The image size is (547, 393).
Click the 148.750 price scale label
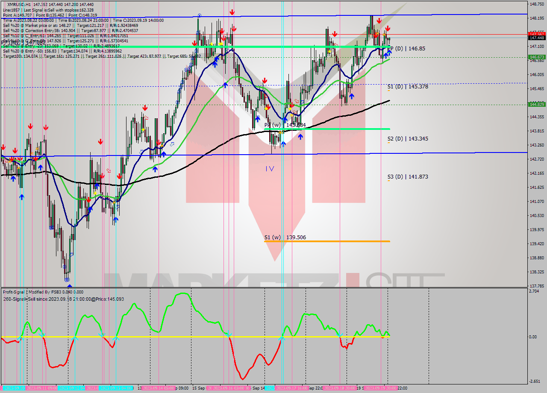coord(537,4)
